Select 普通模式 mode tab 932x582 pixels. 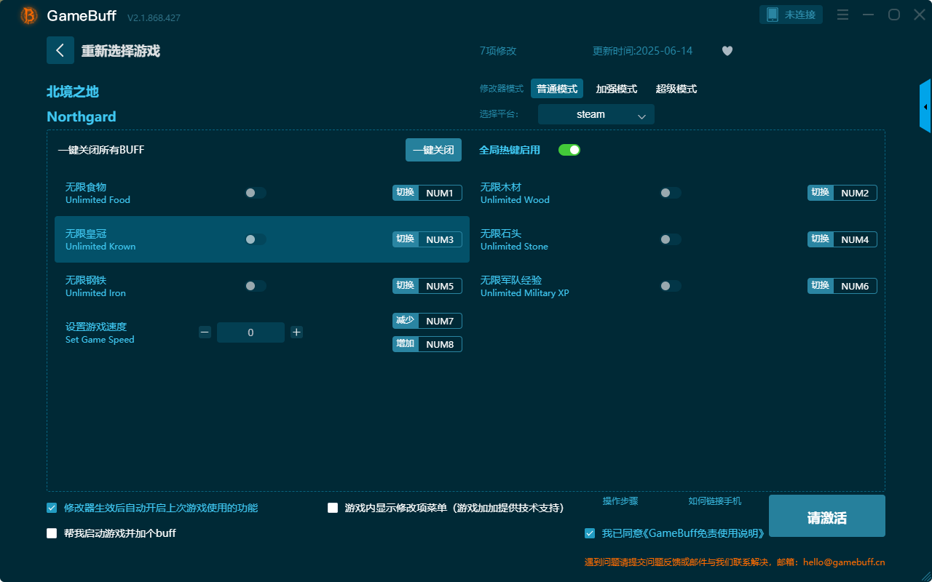pyautogui.click(x=557, y=89)
